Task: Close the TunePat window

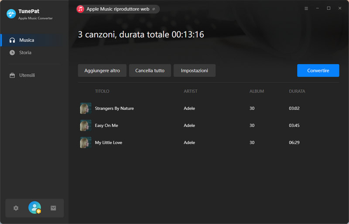Action: [340, 8]
